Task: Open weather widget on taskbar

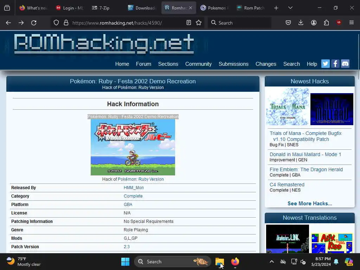Action: (24, 262)
